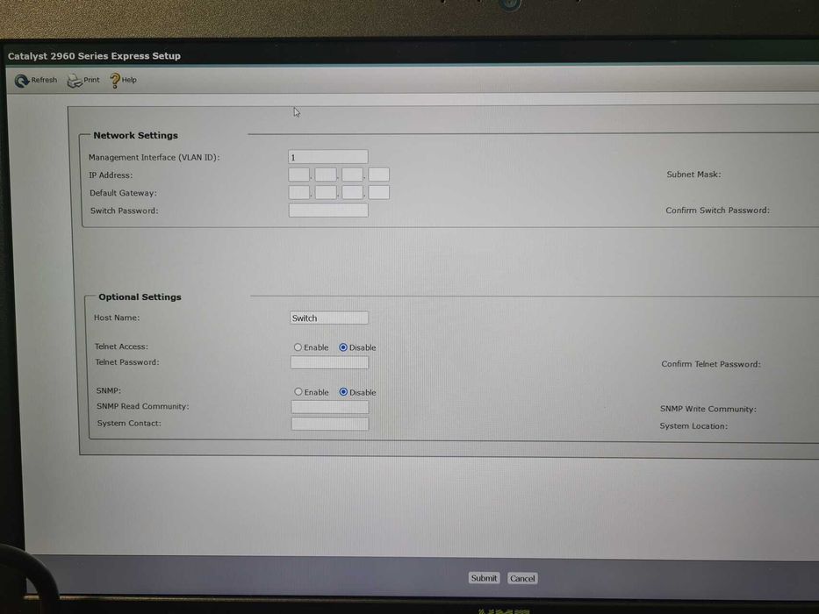Click the Confirm Switch Password label
This screenshot has width=819, height=614.
point(718,210)
